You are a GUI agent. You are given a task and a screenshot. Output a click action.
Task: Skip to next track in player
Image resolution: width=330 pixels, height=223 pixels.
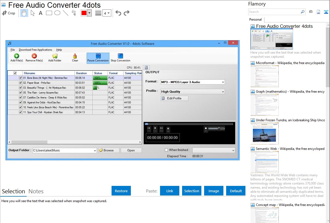point(161,128)
